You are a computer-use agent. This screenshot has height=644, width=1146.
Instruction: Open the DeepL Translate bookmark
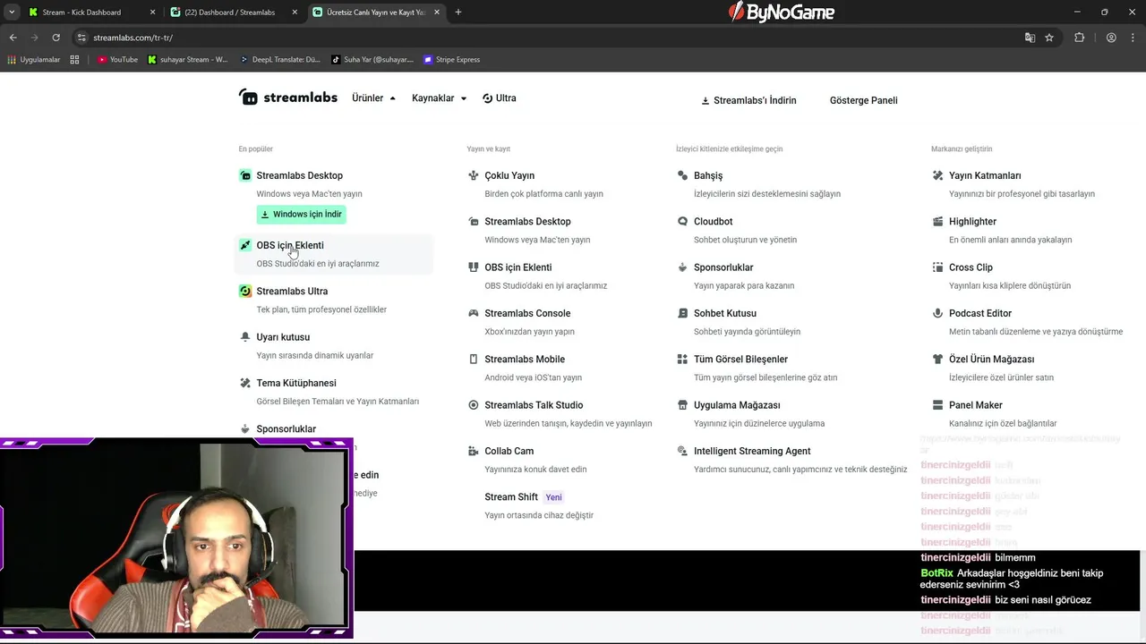pyautogui.click(x=279, y=60)
